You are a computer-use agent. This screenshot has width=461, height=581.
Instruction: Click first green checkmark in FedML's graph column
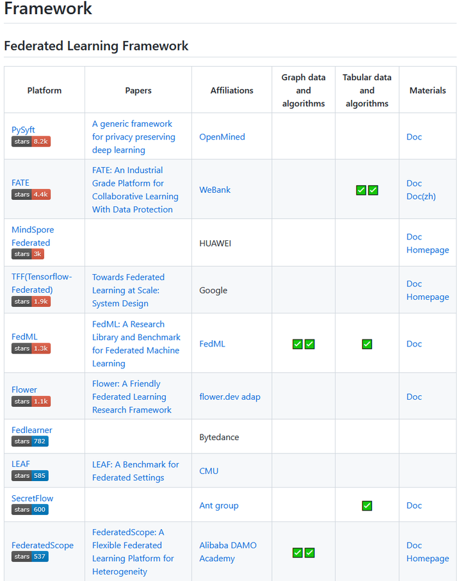(x=297, y=344)
